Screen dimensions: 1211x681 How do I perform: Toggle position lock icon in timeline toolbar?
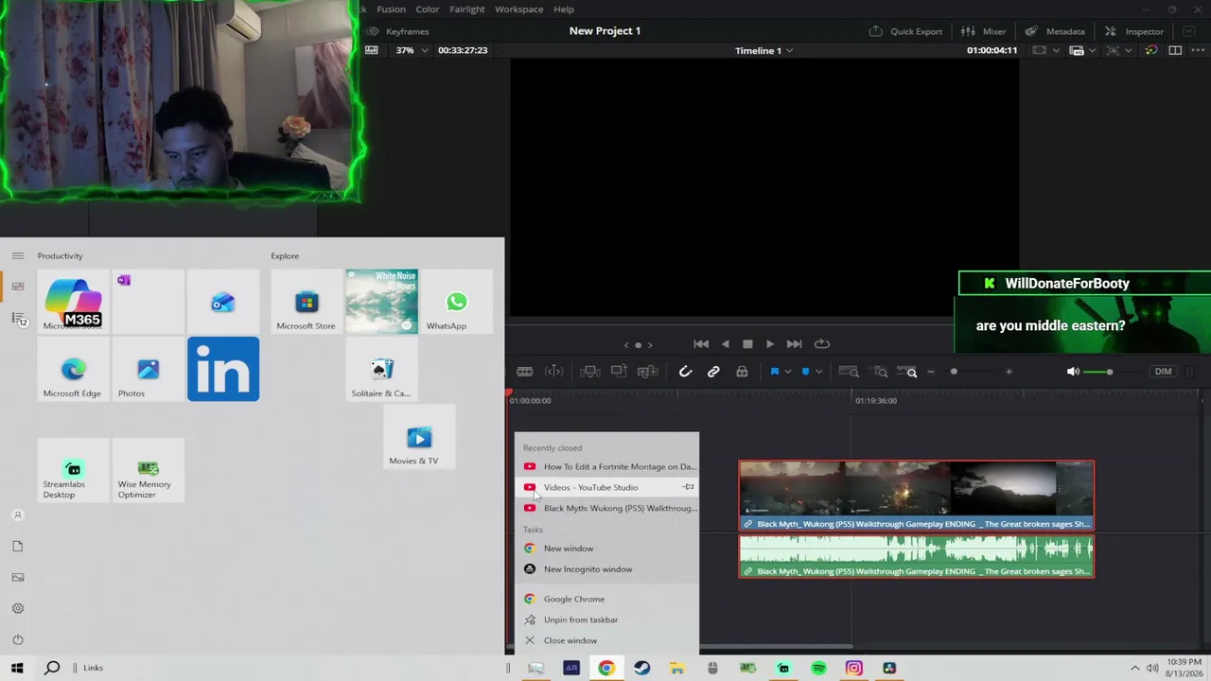[742, 372]
